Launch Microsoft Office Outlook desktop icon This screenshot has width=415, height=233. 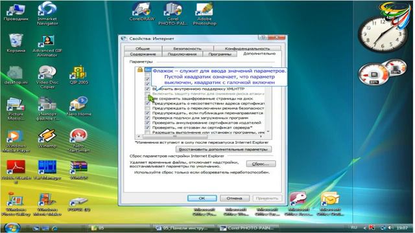click(x=330, y=204)
